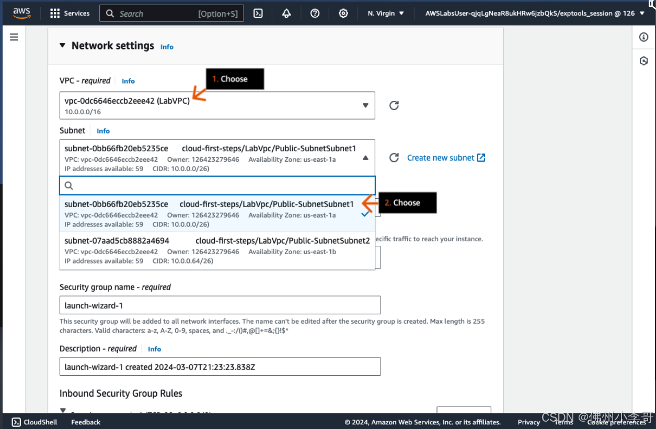Collapse the Network settings section
Viewport: 656px width, 429px height.
(62, 46)
